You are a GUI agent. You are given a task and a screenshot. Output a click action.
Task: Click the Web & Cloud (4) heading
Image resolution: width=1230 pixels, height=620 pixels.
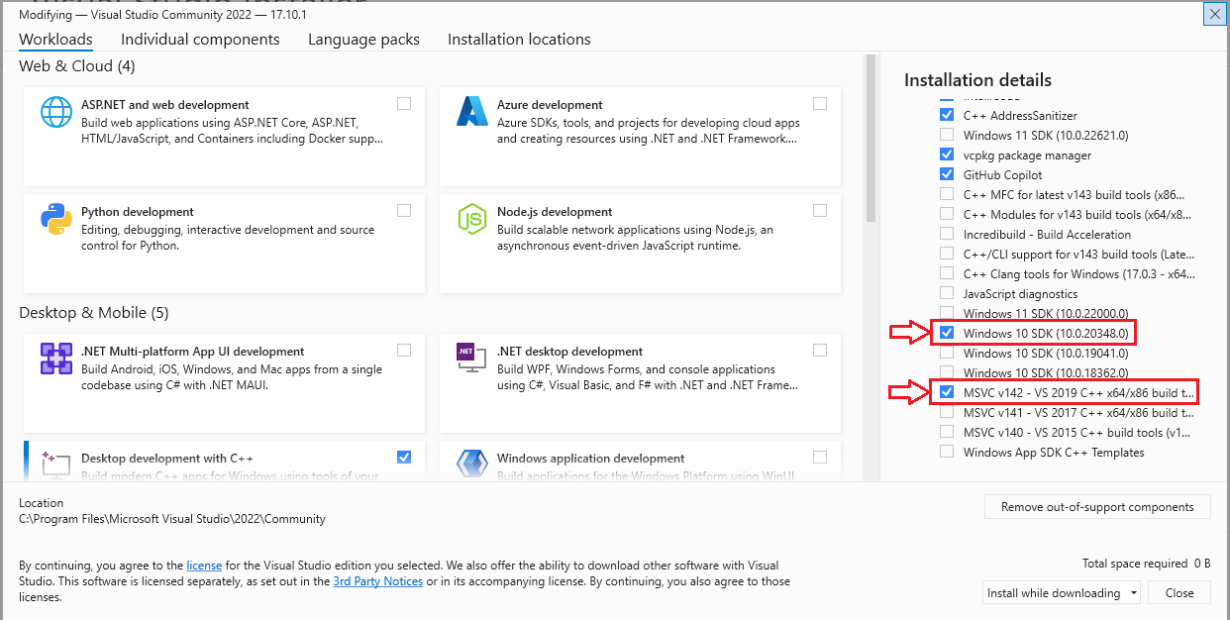point(77,66)
